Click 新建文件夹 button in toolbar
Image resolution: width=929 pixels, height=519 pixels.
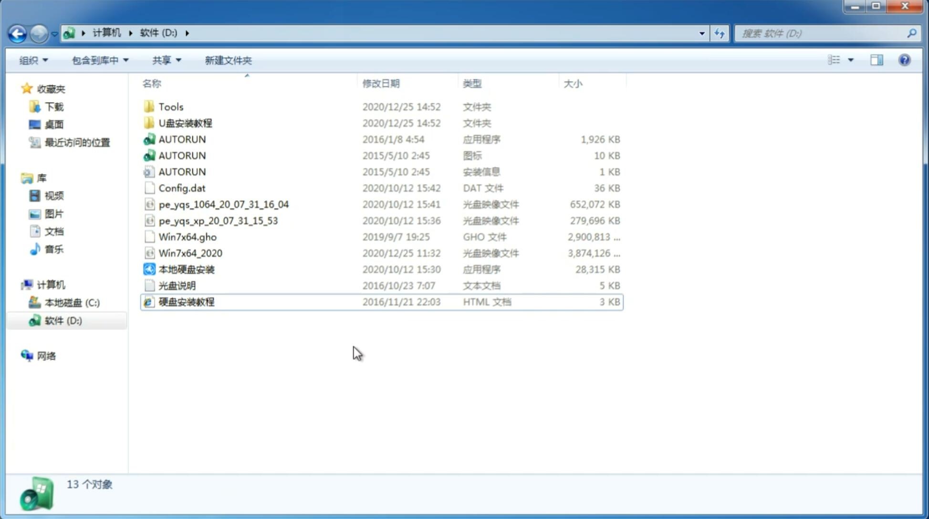[x=229, y=60]
